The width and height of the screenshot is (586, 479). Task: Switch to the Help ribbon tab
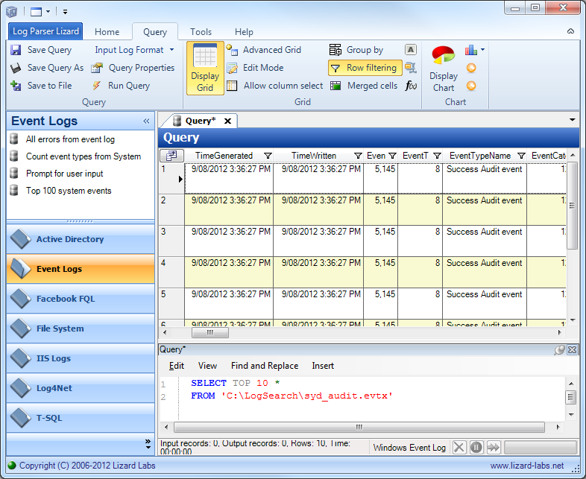244,32
